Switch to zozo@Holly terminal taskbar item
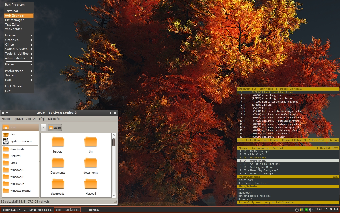Viewport: 340px width, 213px height. (x=14, y=210)
